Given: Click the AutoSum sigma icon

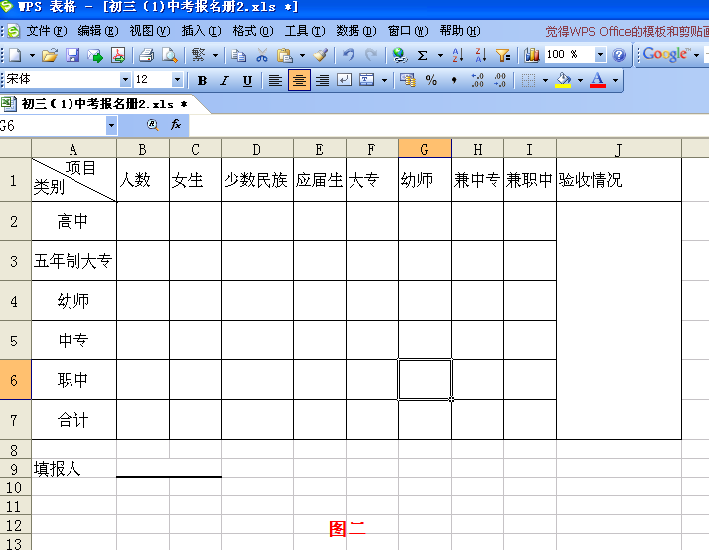Looking at the screenshot, I should (x=422, y=55).
